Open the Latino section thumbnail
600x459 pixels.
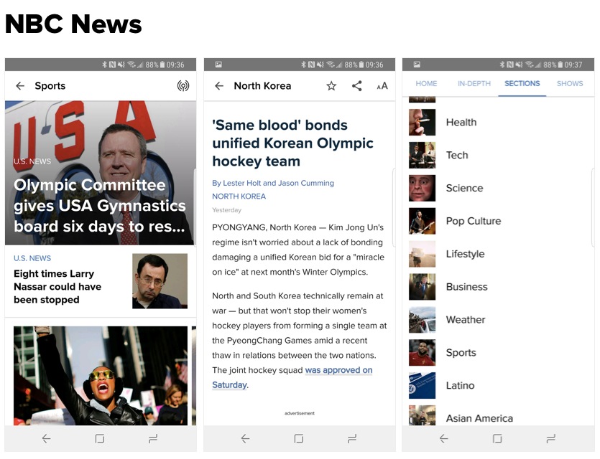(422, 385)
